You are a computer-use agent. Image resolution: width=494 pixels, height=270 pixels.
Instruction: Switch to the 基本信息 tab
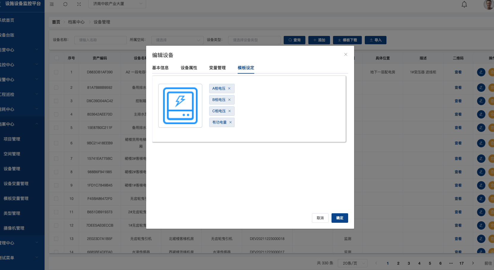click(160, 68)
